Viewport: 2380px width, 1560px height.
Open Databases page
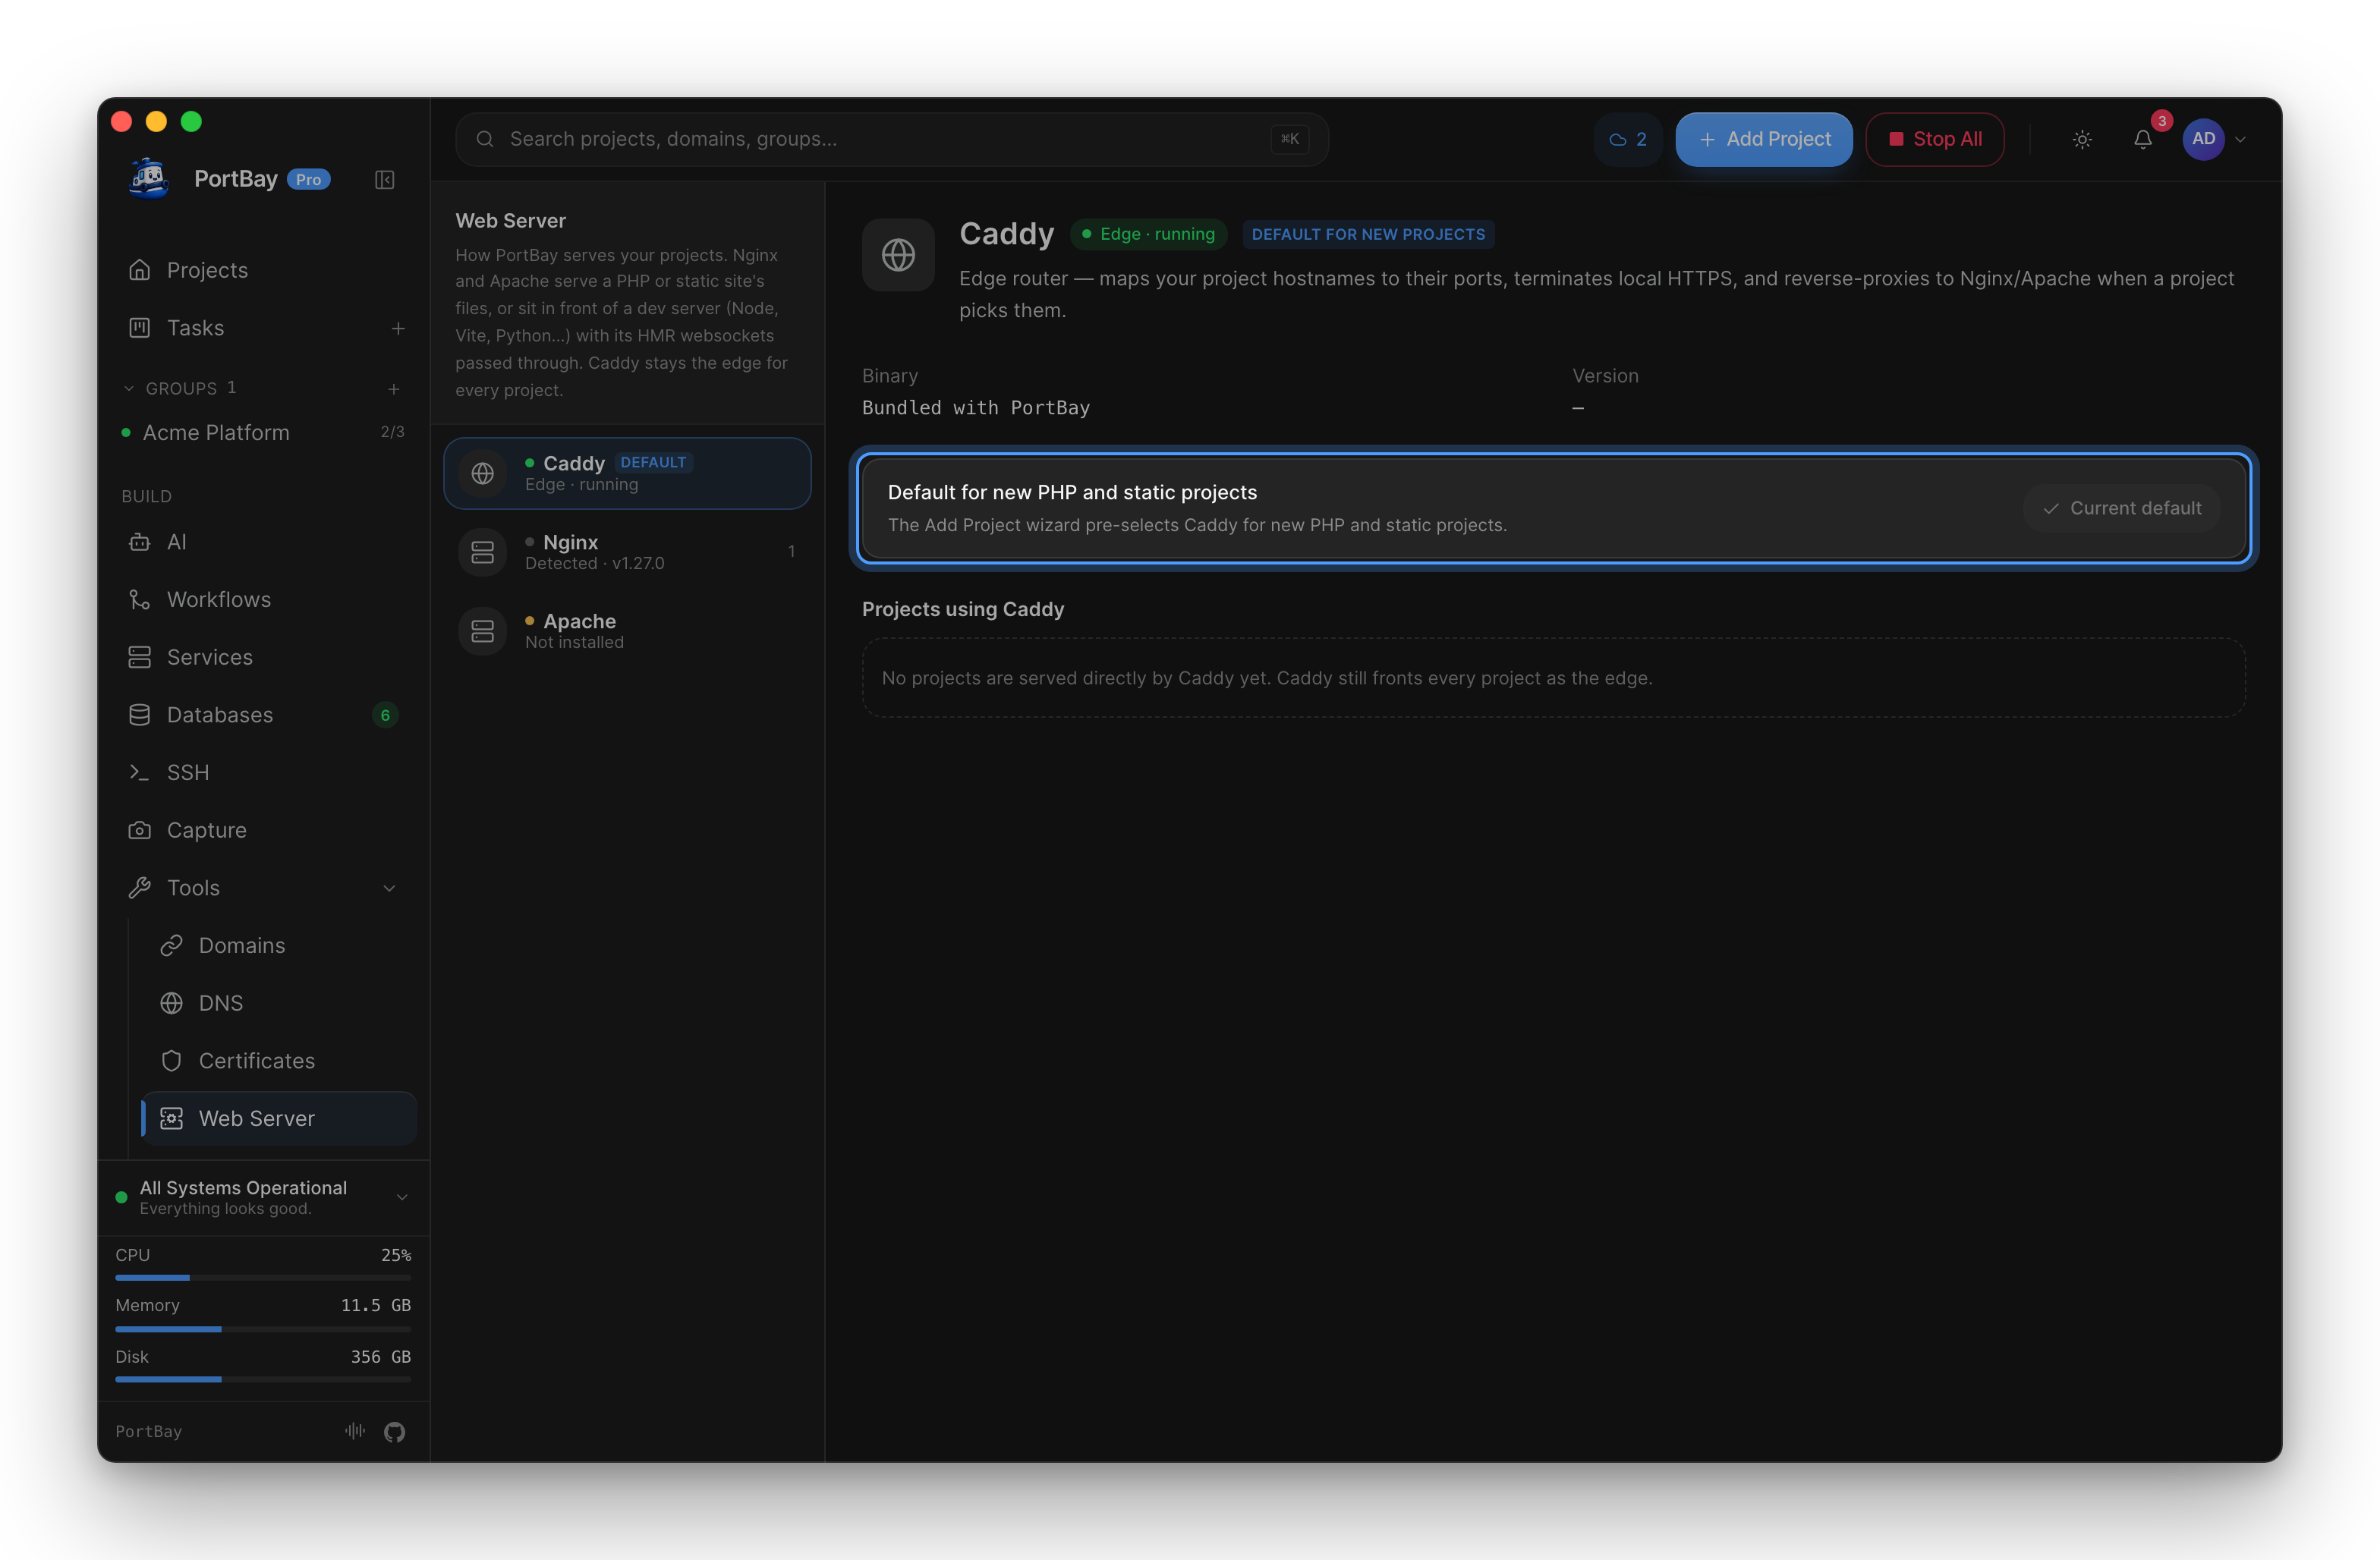264,715
